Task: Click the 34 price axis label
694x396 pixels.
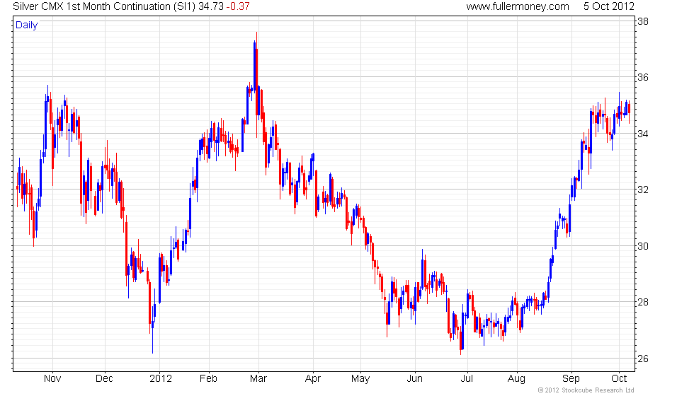Action: click(643, 134)
